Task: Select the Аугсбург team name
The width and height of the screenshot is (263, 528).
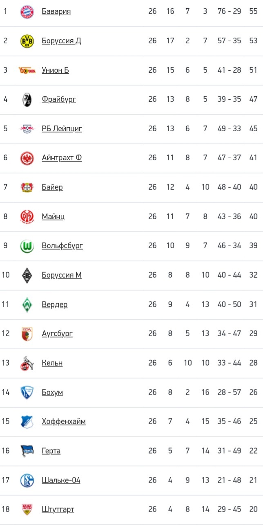Action: (x=57, y=334)
